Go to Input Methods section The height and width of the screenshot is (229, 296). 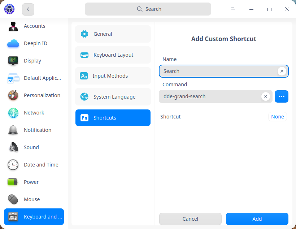pos(113,76)
